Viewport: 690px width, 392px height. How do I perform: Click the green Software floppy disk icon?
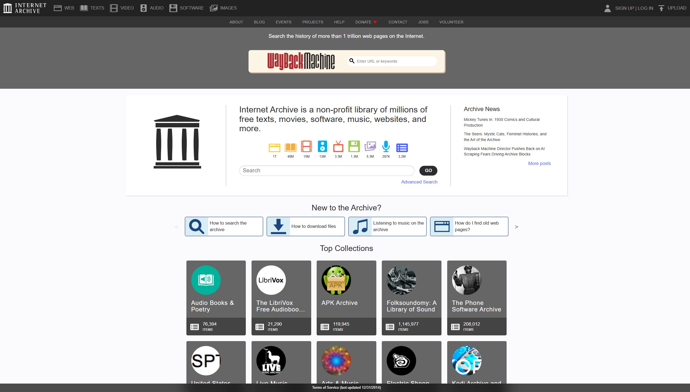point(354,147)
